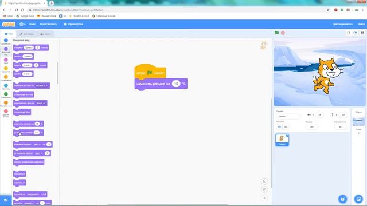The image size is (367, 206).
Task: Set sprite visibility to hidden (crossed eye)
Action: [x=286, y=127]
